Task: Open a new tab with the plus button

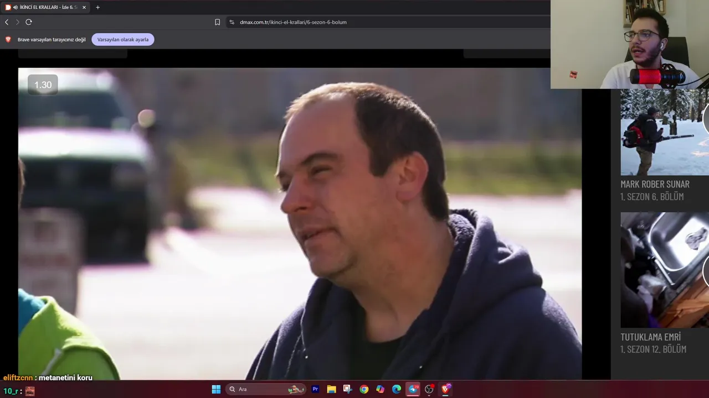Action: tap(97, 7)
